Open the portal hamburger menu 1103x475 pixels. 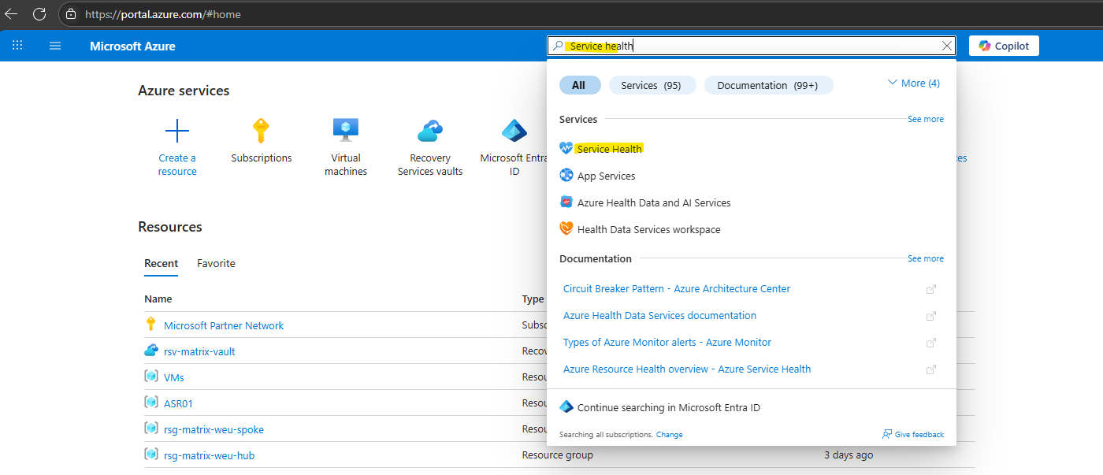pos(55,46)
